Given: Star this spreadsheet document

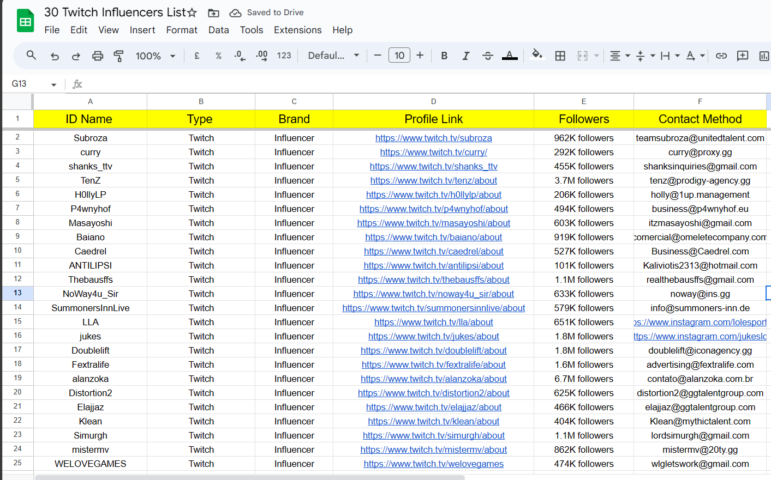Looking at the screenshot, I should tap(192, 13).
